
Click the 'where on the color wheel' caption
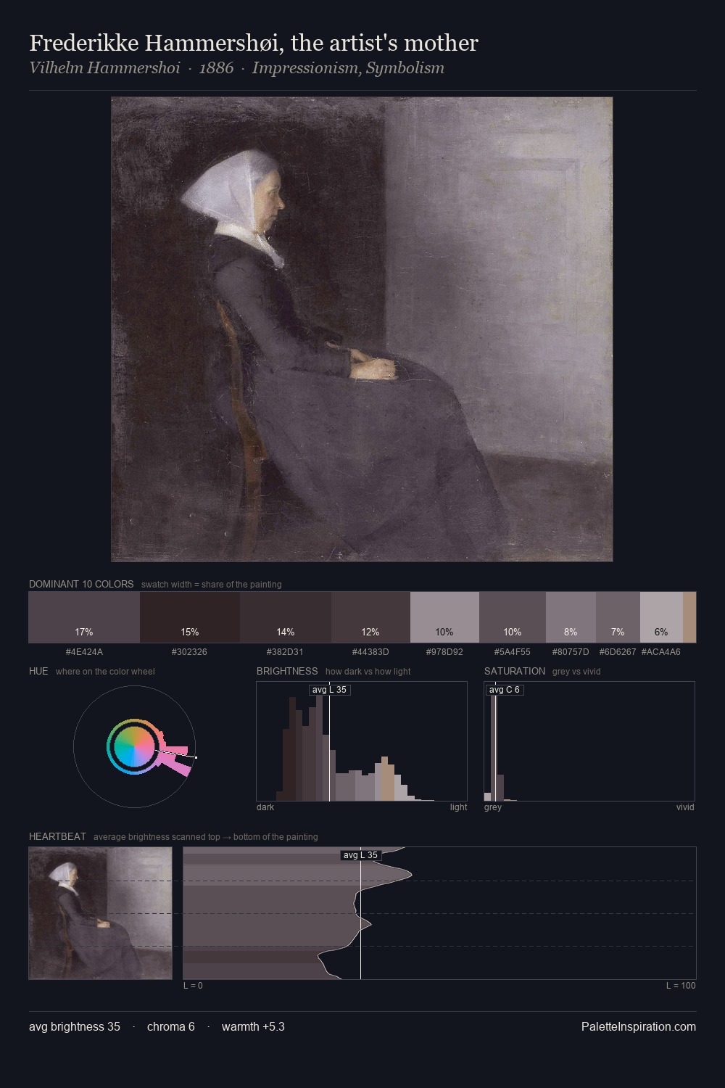105,672
